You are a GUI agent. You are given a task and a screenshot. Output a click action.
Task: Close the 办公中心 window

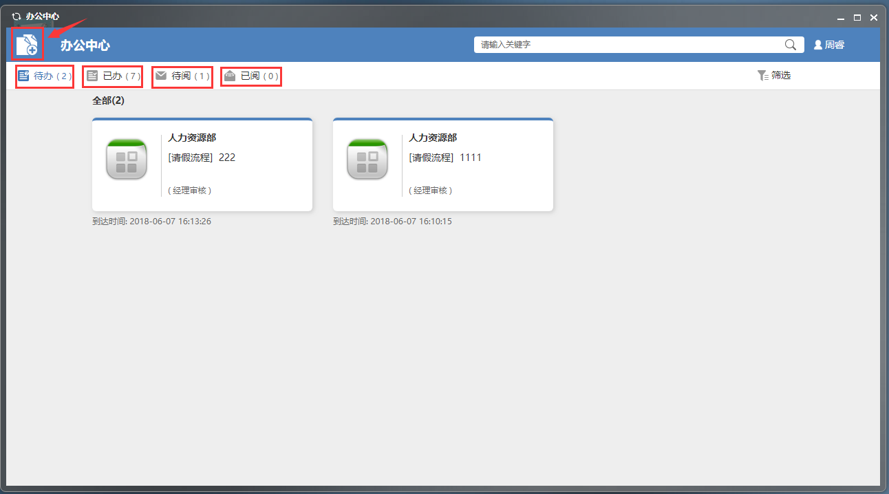pos(874,17)
